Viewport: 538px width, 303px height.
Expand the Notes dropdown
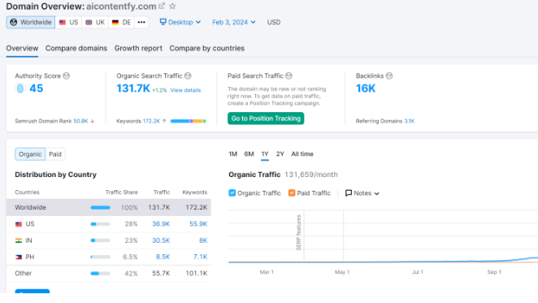coord(362,193)
